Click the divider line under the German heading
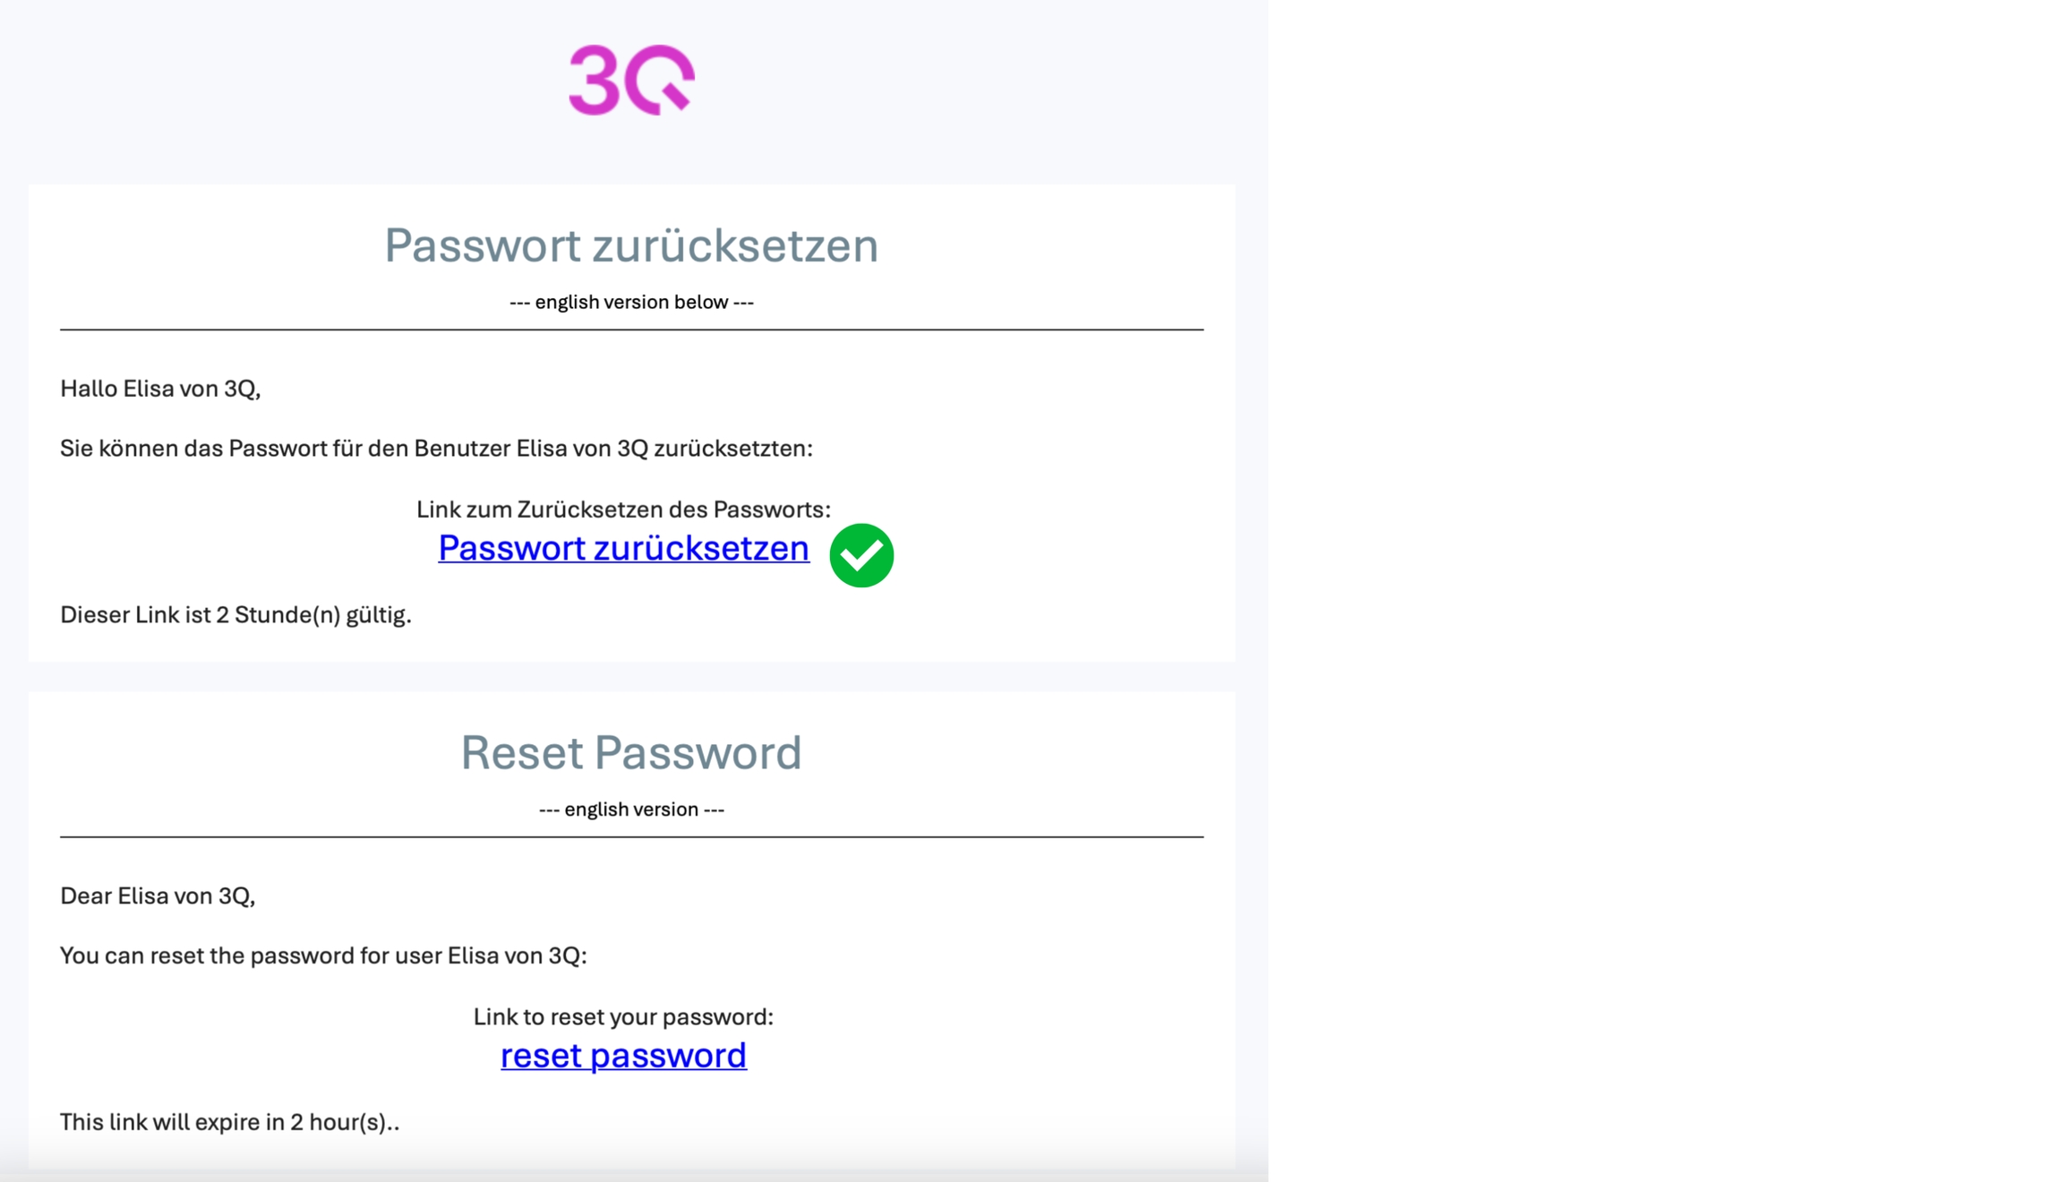Screen dimensions: 2063x1182 pos(631,330)
